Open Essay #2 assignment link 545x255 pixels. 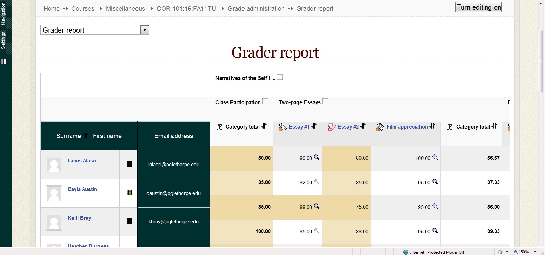348,127
